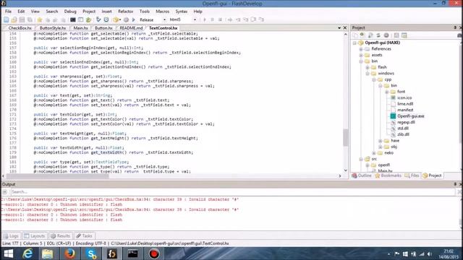
Task: Expand the flash folder node
Action: (x=368, y=67)
